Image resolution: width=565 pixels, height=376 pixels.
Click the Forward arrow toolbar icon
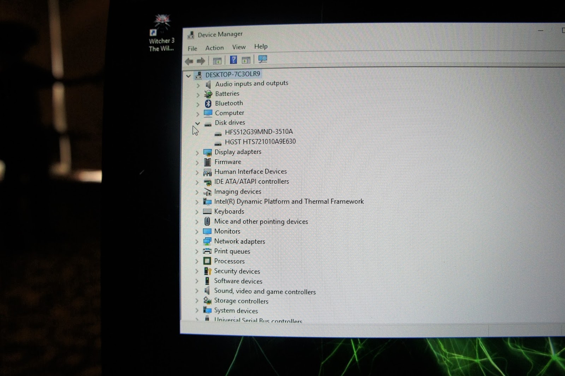[201, 61]
